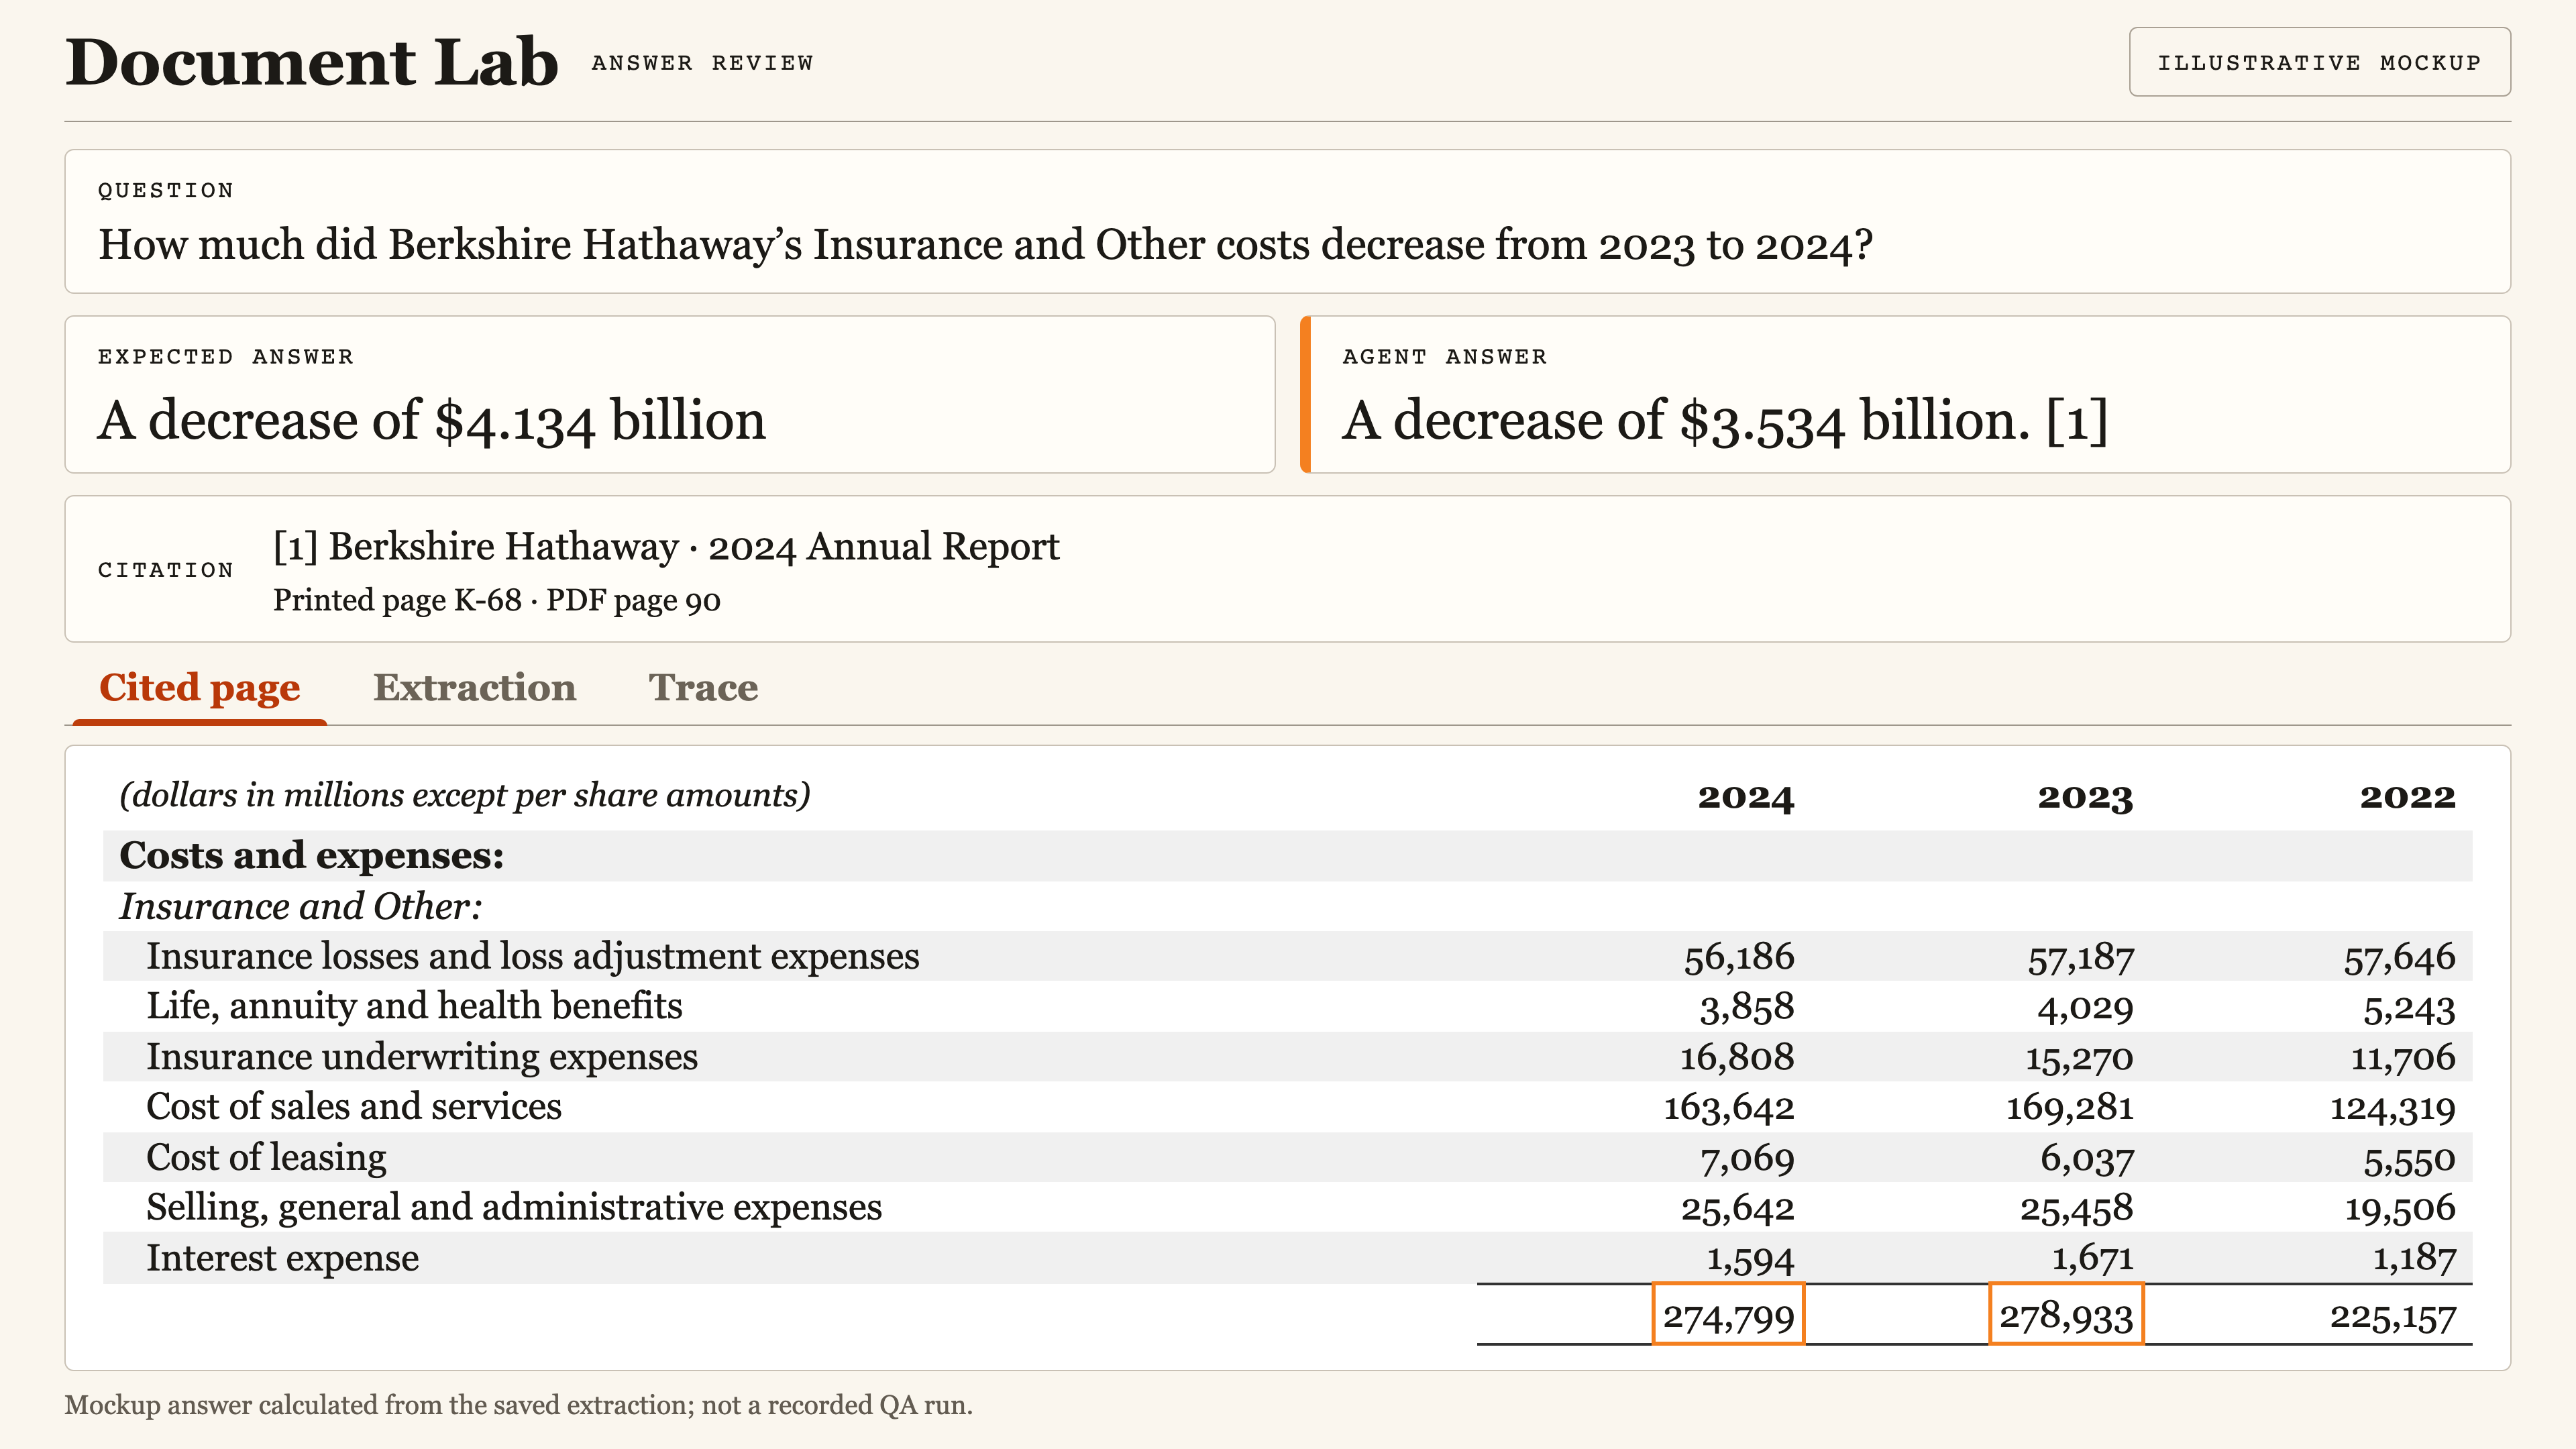2576x1449 pixels.
Task: Click the 2022 value 5,243
Action: coord(2409,1008)
